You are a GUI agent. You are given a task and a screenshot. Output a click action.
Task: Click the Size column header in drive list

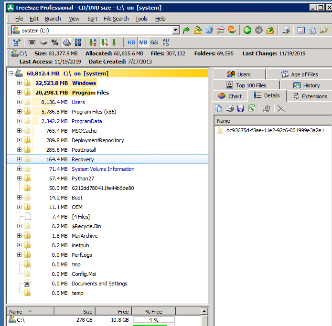(75, 312)
